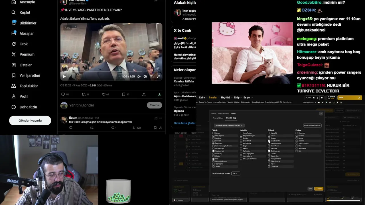Screen dimensions: 365x205
Task: Click Bütün özellikleri temizle button
Action: pos(312,125)
